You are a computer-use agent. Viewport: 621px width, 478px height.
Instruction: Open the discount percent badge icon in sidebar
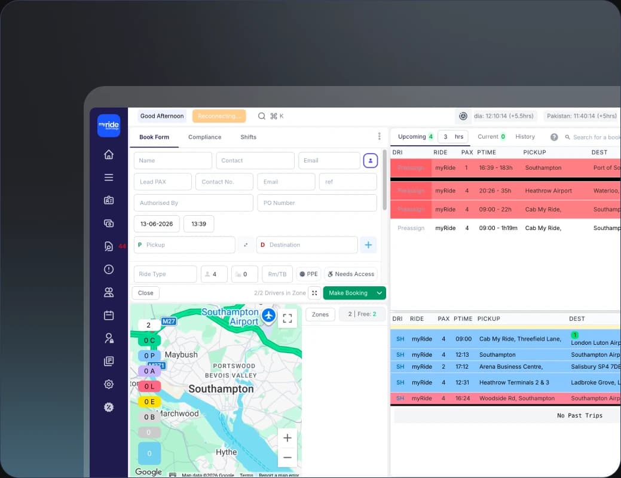[109, 407]
